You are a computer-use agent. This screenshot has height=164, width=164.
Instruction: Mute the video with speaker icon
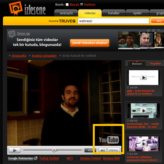102,150
